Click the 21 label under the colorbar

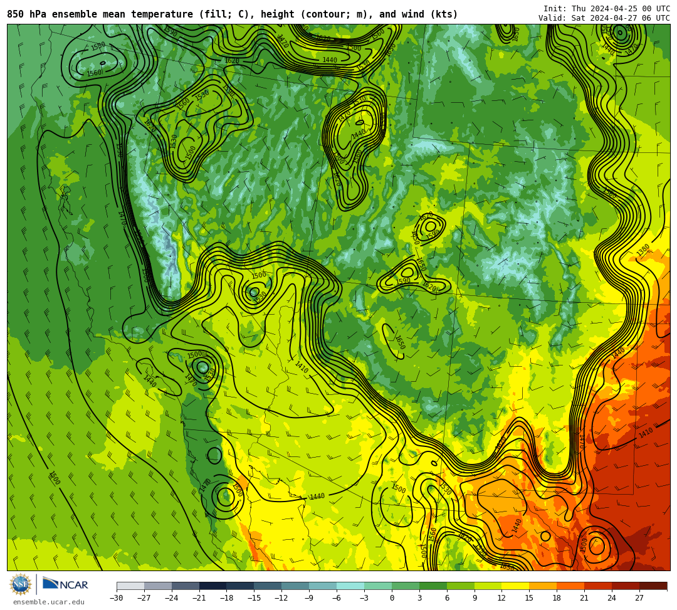click(585, 598)
